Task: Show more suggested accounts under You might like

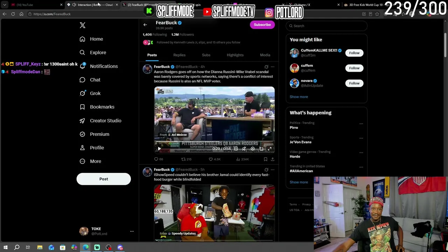Action: 299,97
